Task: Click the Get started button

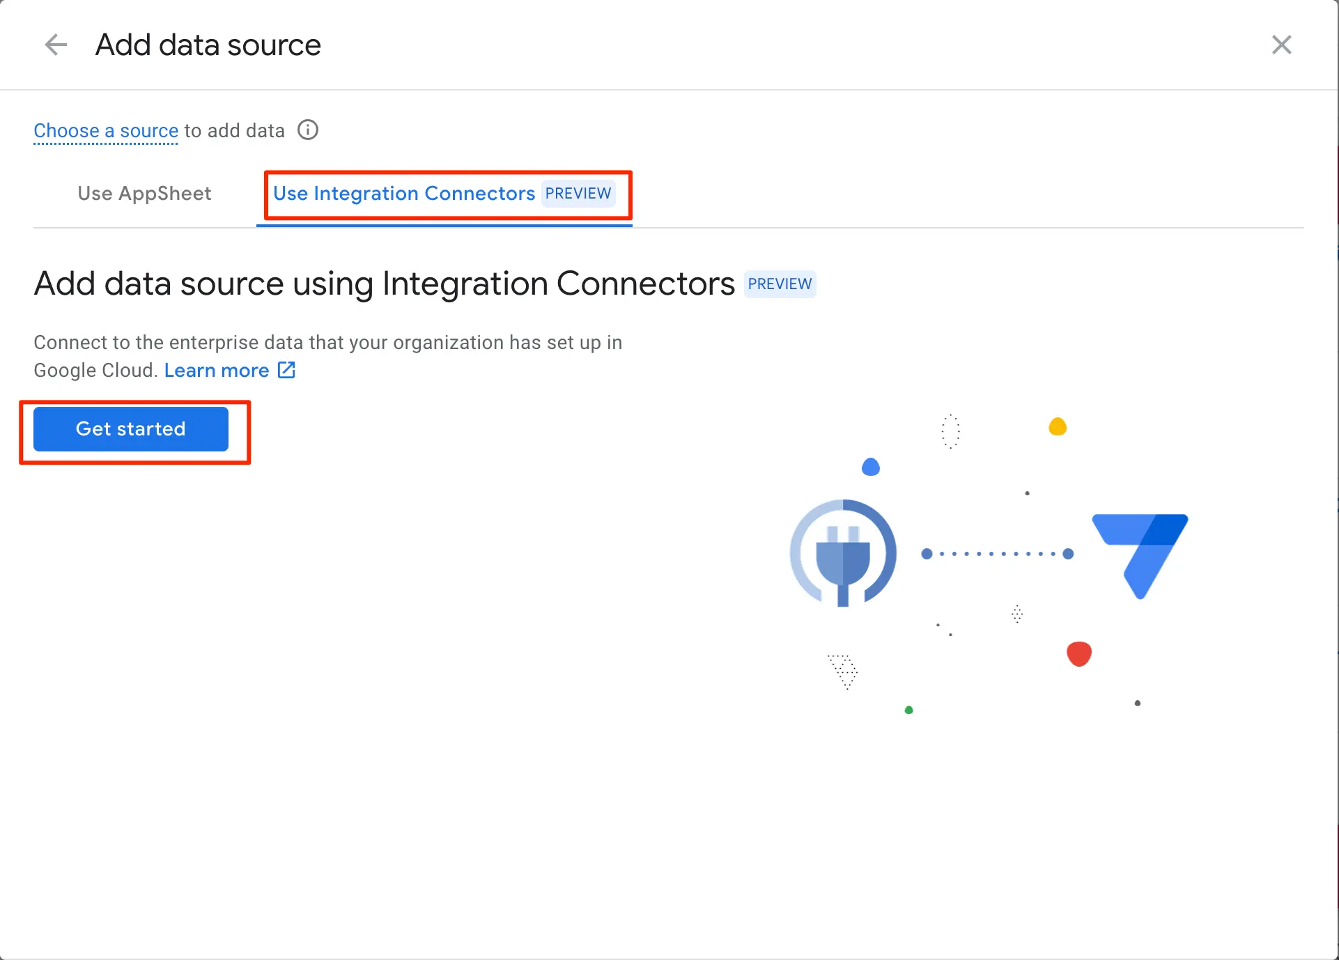Action: (x=131, y=429)
